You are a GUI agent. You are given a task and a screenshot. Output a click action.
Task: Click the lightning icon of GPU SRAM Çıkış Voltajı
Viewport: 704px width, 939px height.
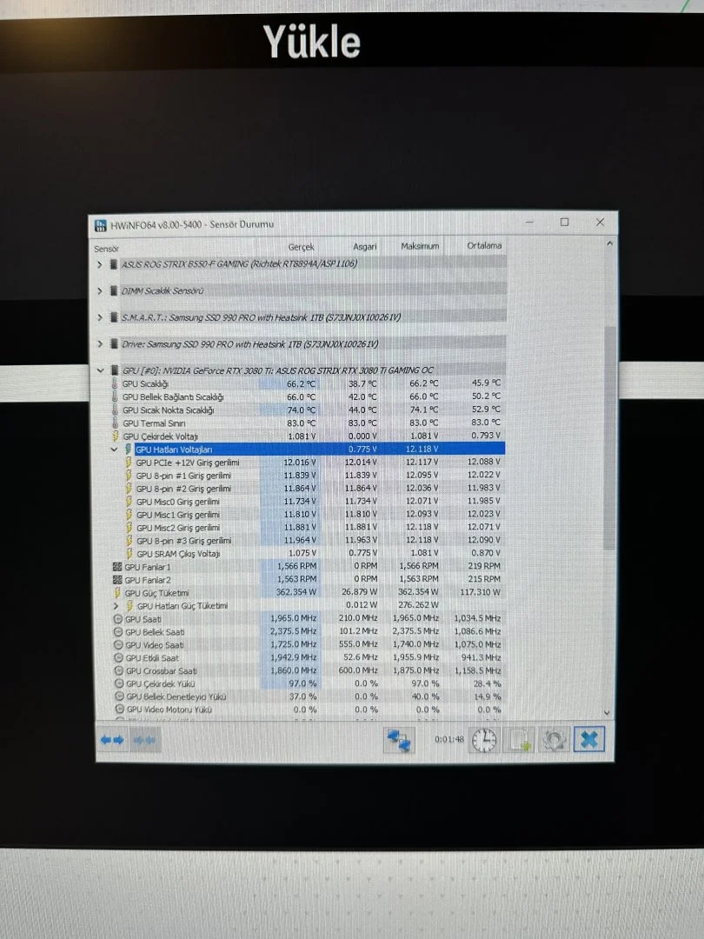pos(130,554)
